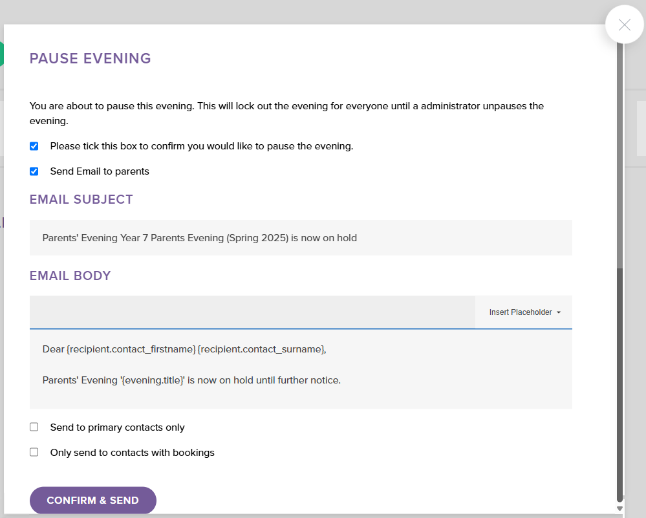Image resolution: width=646 pixels, height=518 pixels.
Task: Click into the Email Subject field
Action: coord(301,238)
